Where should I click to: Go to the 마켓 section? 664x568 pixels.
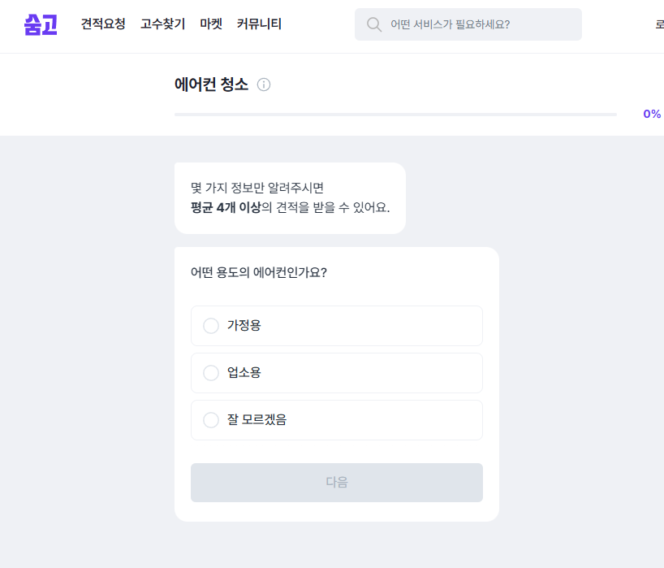pos(210,24)
